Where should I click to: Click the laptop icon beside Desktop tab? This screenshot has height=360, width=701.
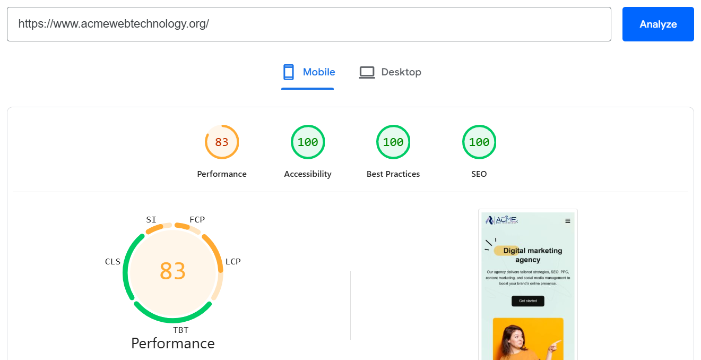point(367,71)
